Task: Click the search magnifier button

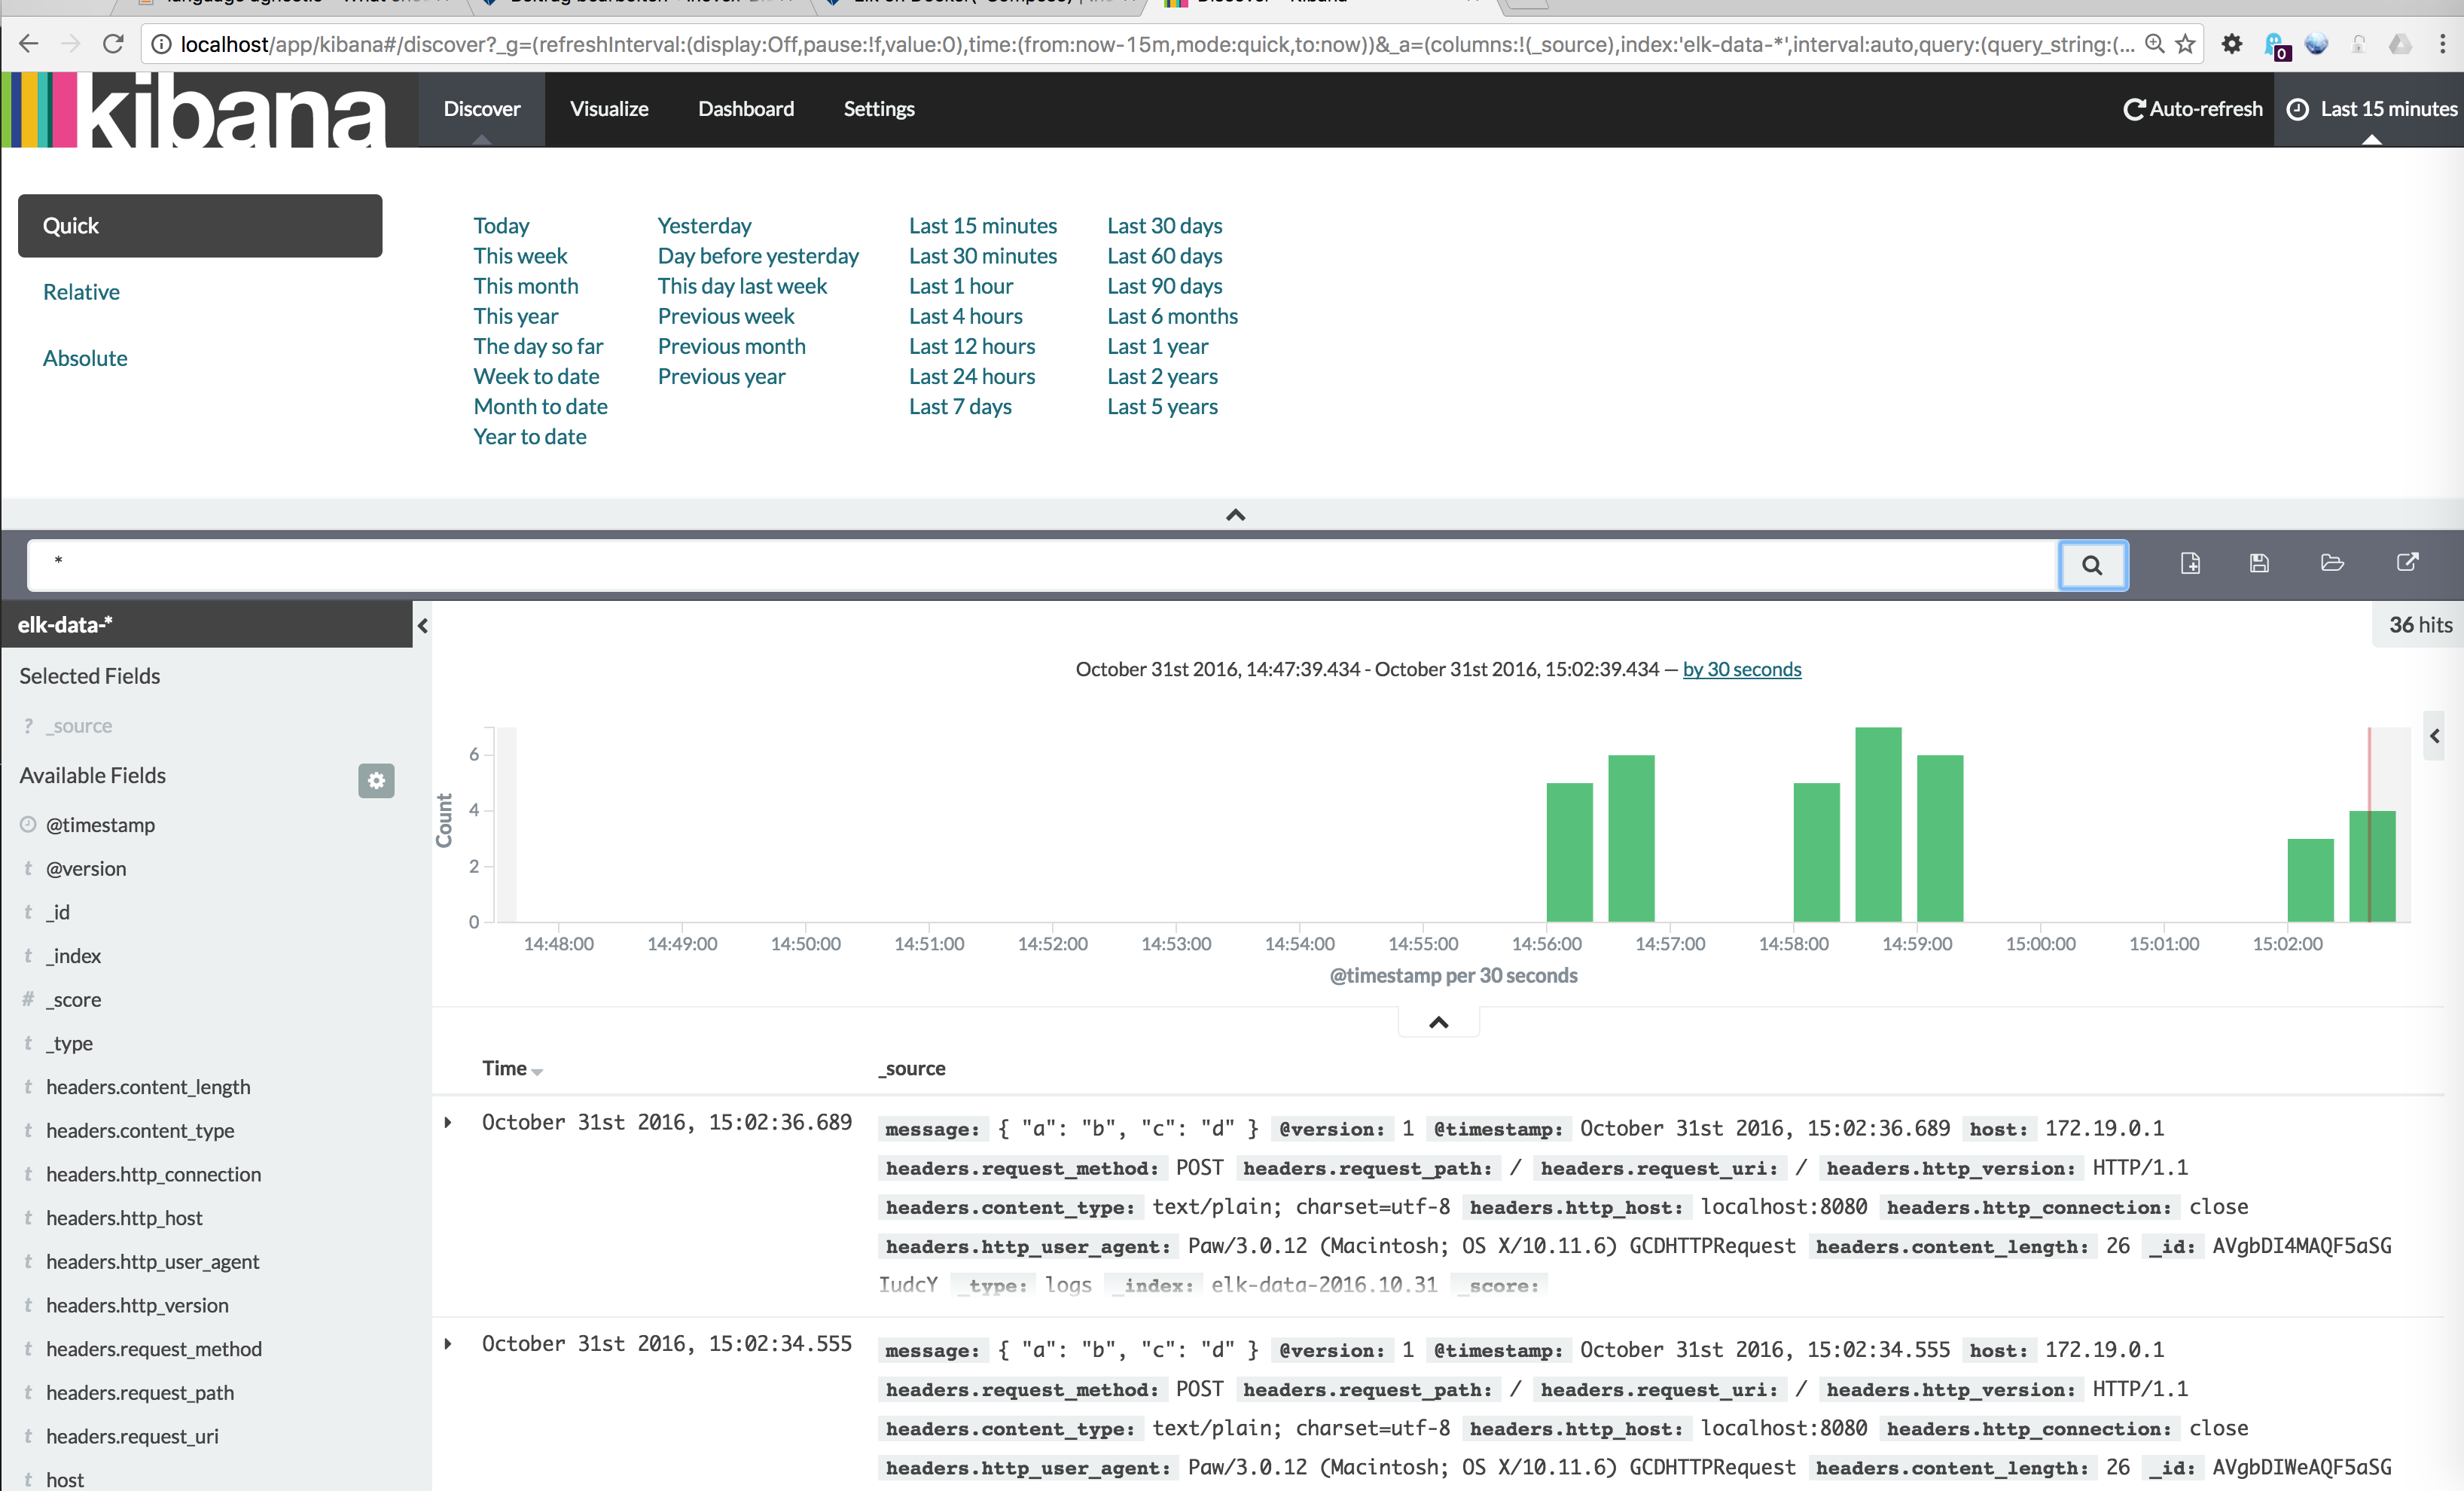Action: point(2091,565)
